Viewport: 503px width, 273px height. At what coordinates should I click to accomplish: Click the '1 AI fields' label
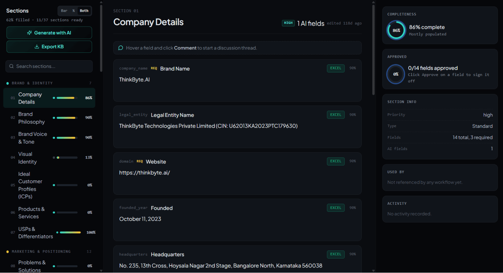[x=311, y=23]
